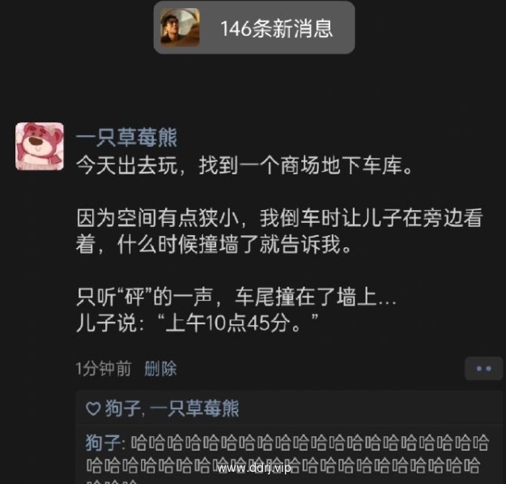This screenshot has width=506, height=484.
Task: Delete the post via 删除 link
Action: pyautogui.click(x=160, y=369)
